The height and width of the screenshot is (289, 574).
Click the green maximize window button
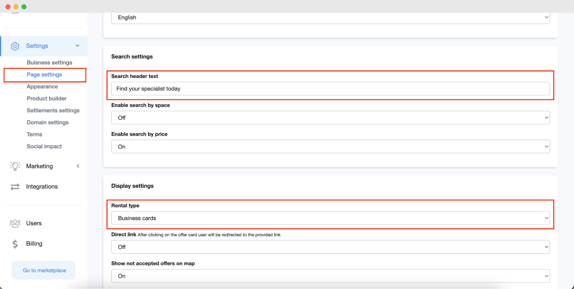pyautogui.click(x=24, y=7)
